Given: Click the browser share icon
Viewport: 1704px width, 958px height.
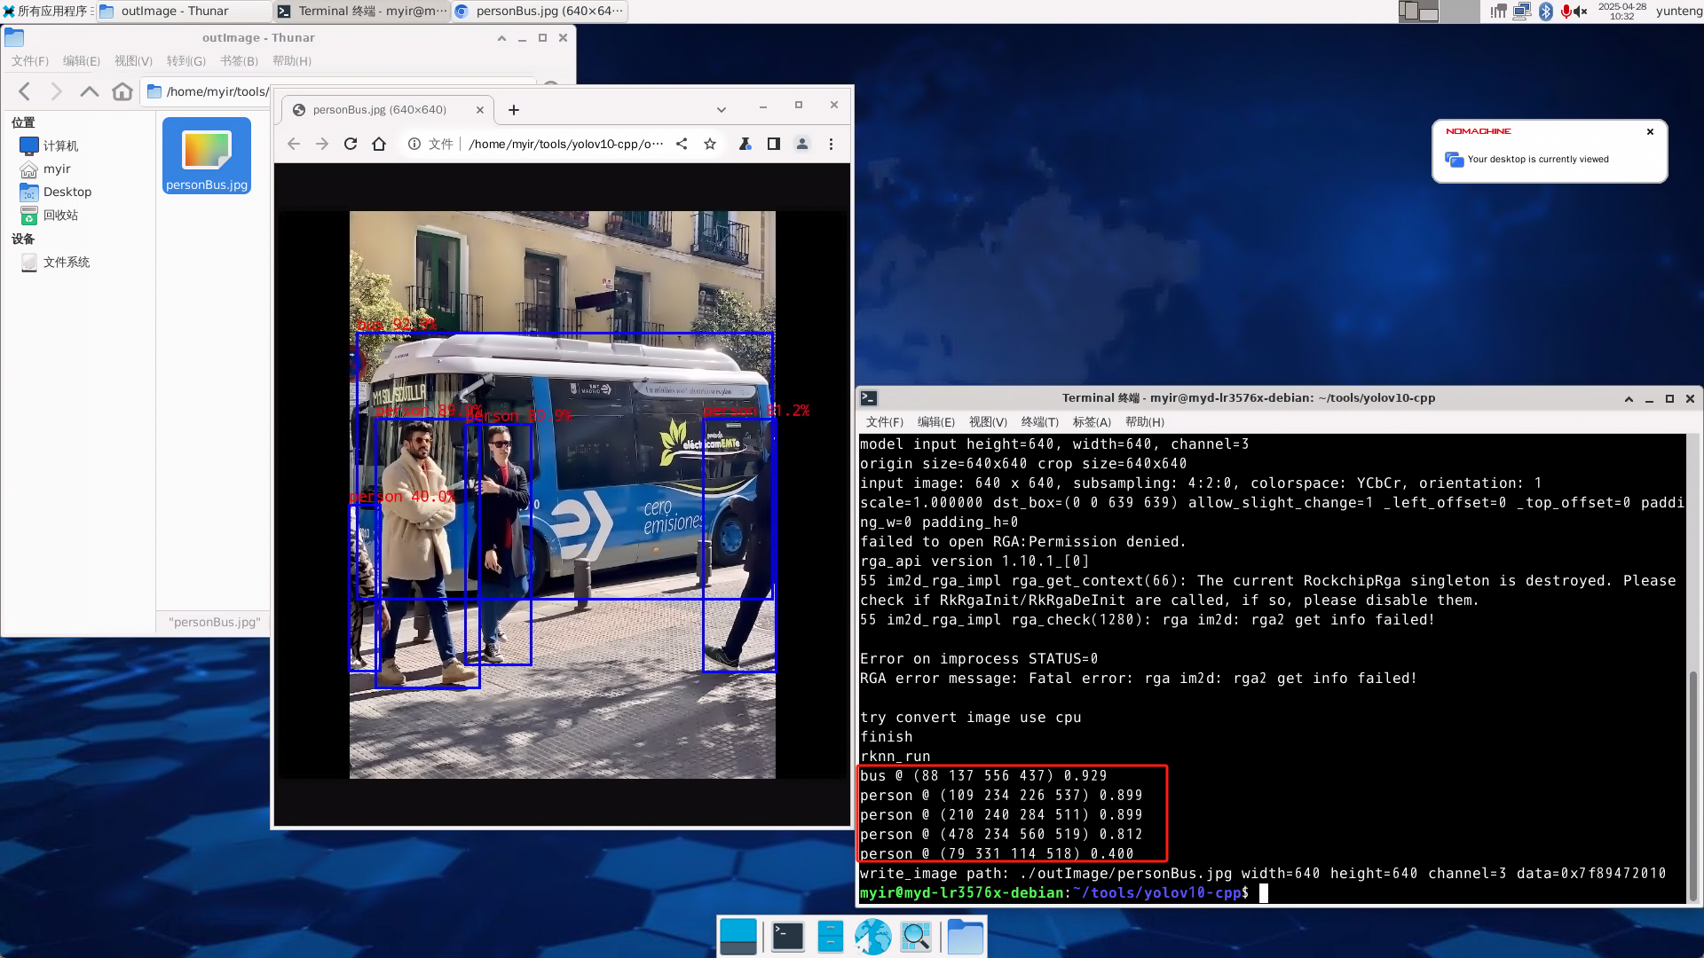Looking at the screenshot, I should tap(682, 144).
